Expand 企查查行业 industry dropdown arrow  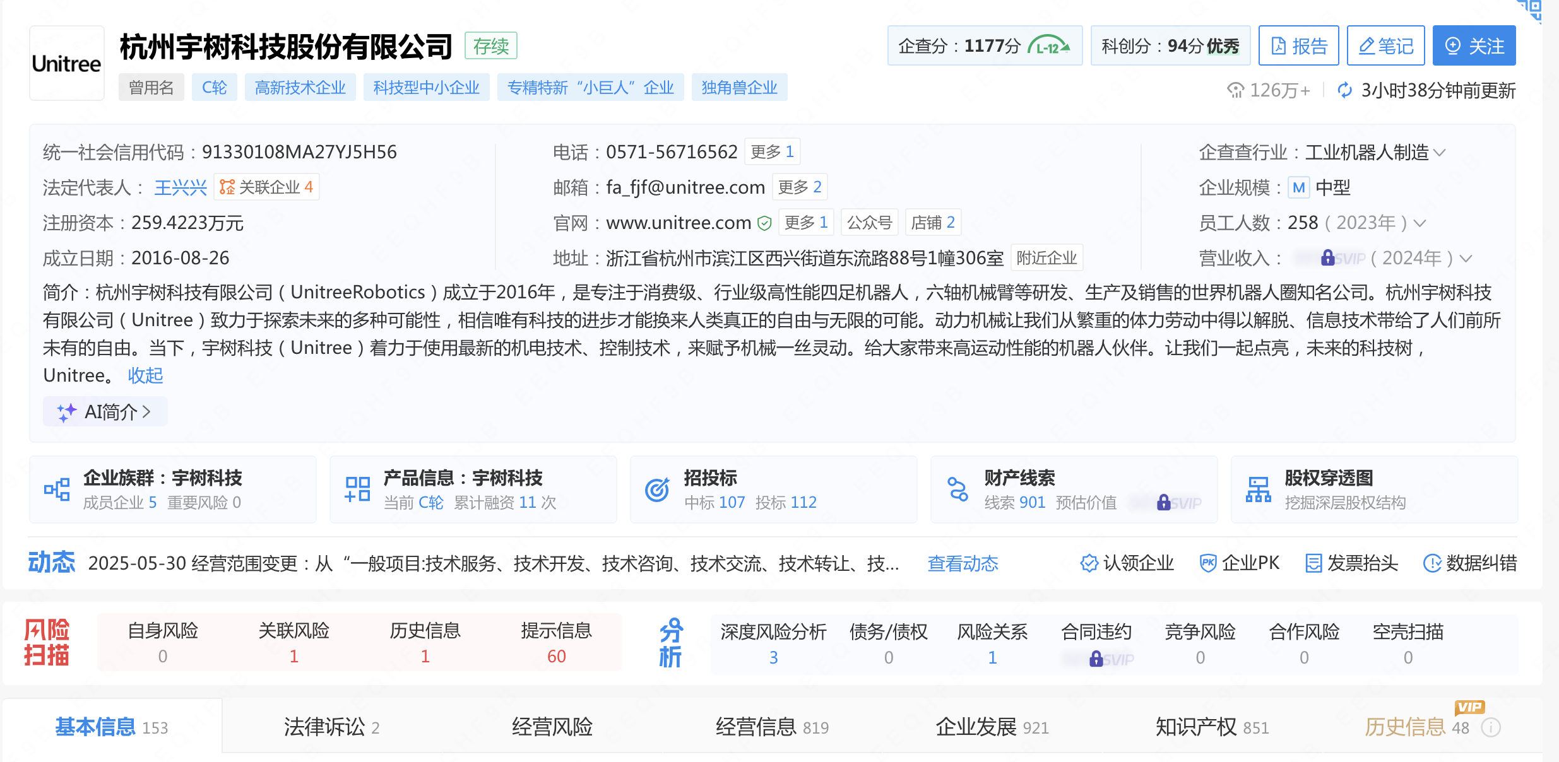tap(1440, 152)
